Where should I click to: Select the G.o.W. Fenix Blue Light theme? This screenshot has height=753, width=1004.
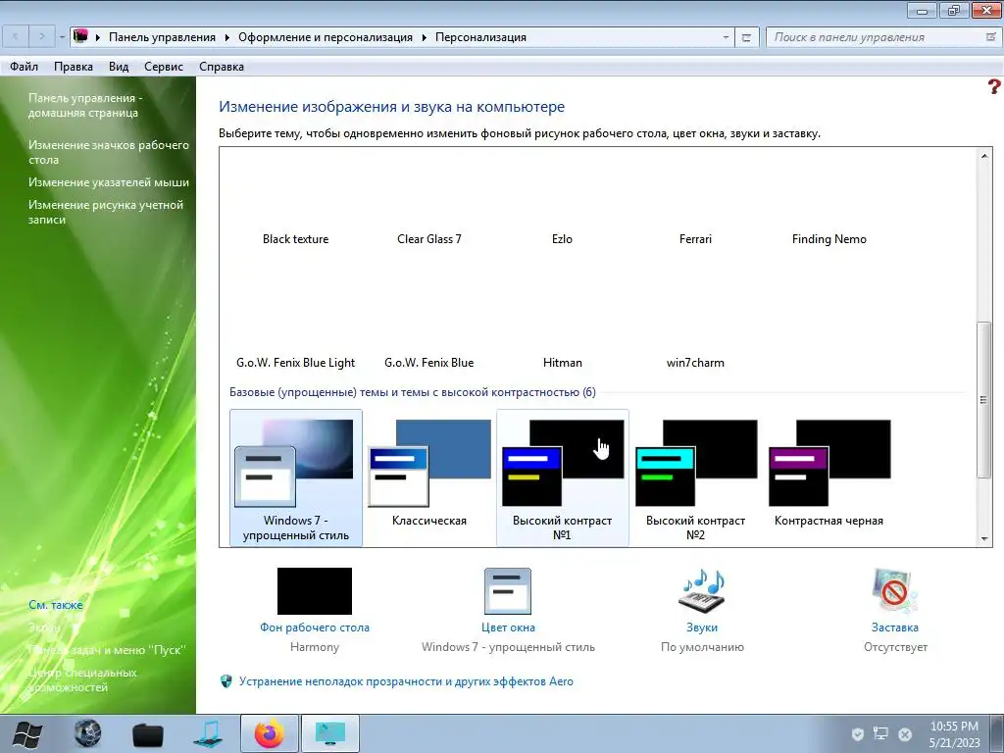(x=295, y=363)
